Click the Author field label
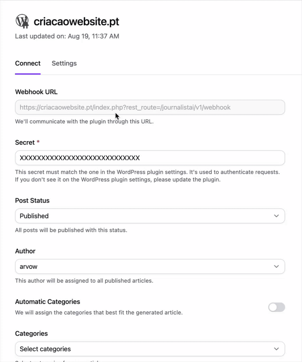This screenshot has height=362, width=302. click(x=25, y=251)
